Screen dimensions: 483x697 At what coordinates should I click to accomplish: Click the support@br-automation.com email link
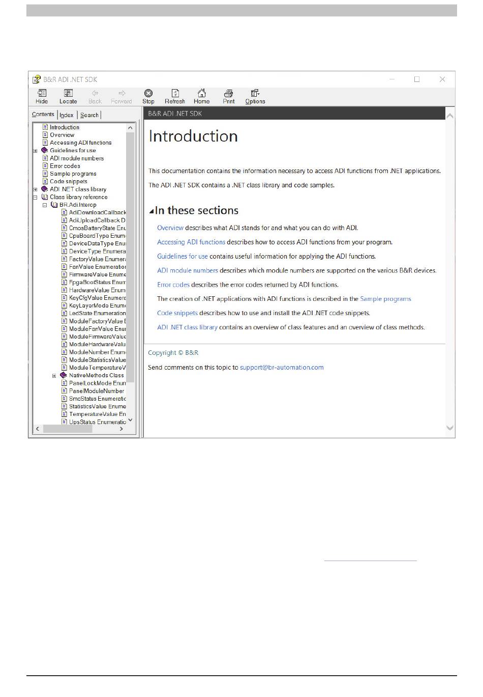coord(282,367)
